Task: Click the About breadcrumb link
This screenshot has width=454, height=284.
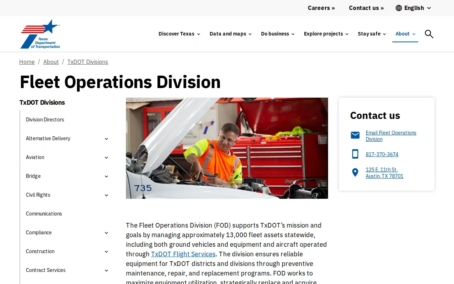Action: 51,62
